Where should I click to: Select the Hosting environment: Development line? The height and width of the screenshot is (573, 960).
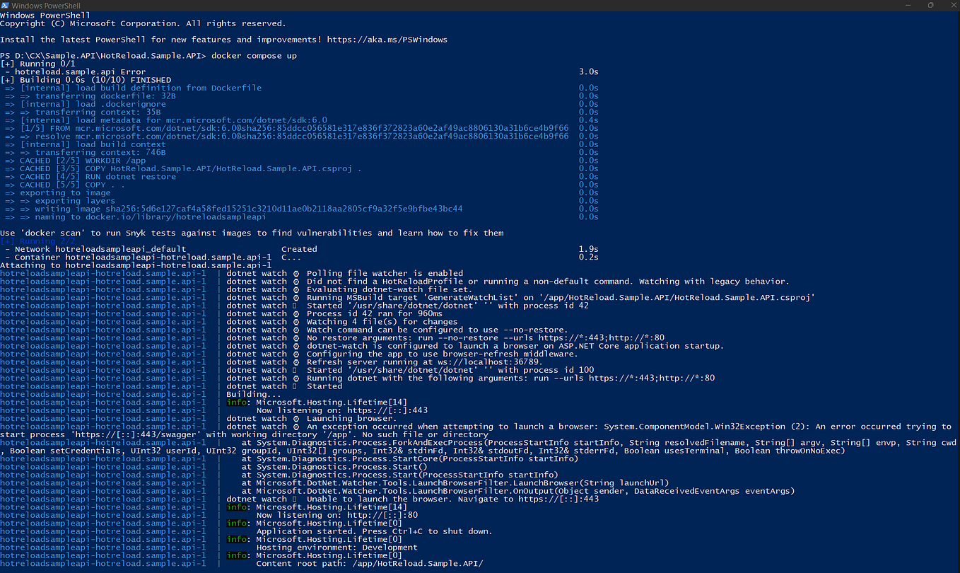[337, 547]
